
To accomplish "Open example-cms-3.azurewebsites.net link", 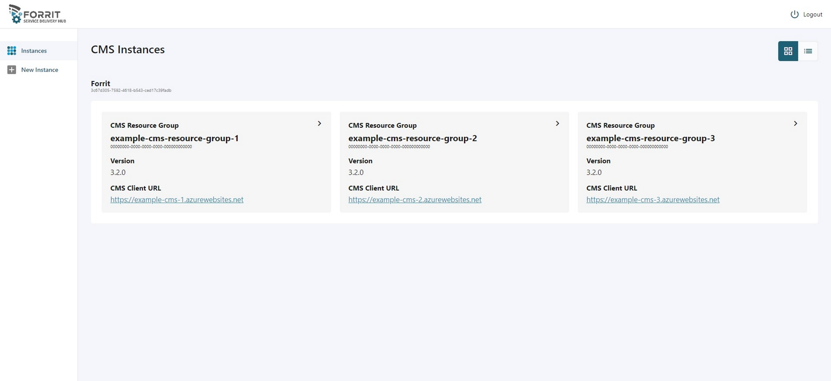I will [653, 200].
